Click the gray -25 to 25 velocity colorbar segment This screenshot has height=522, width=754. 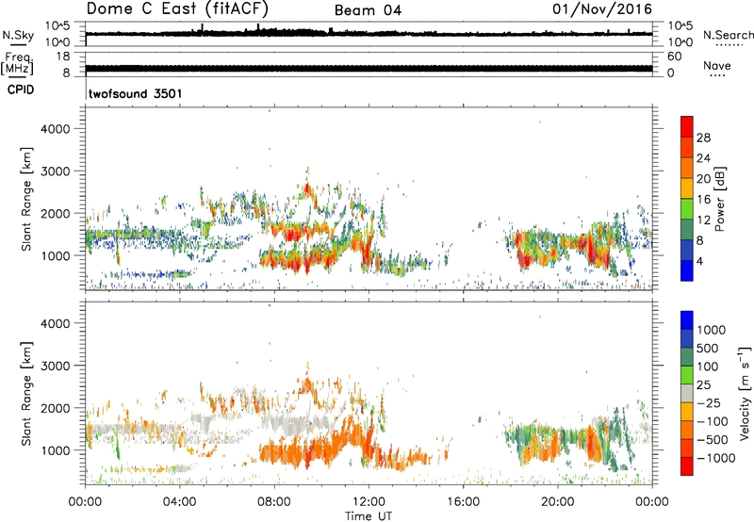point(687,393)
